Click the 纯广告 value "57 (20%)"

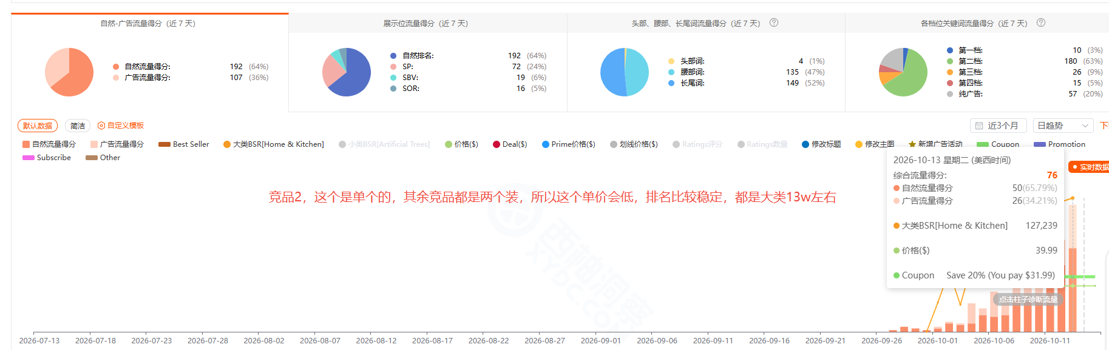(1085, 94)
